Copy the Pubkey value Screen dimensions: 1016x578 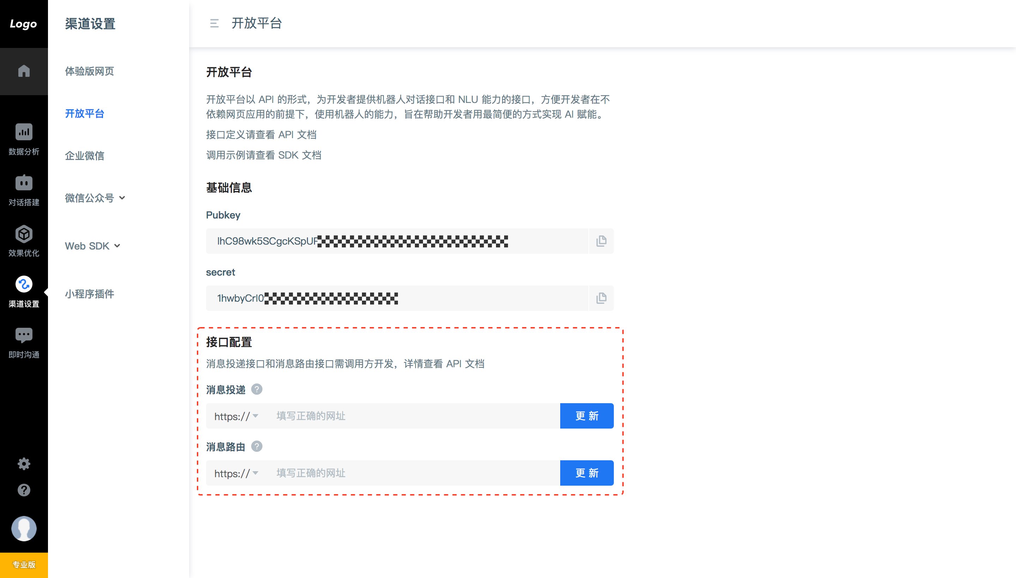pos(601,241)
